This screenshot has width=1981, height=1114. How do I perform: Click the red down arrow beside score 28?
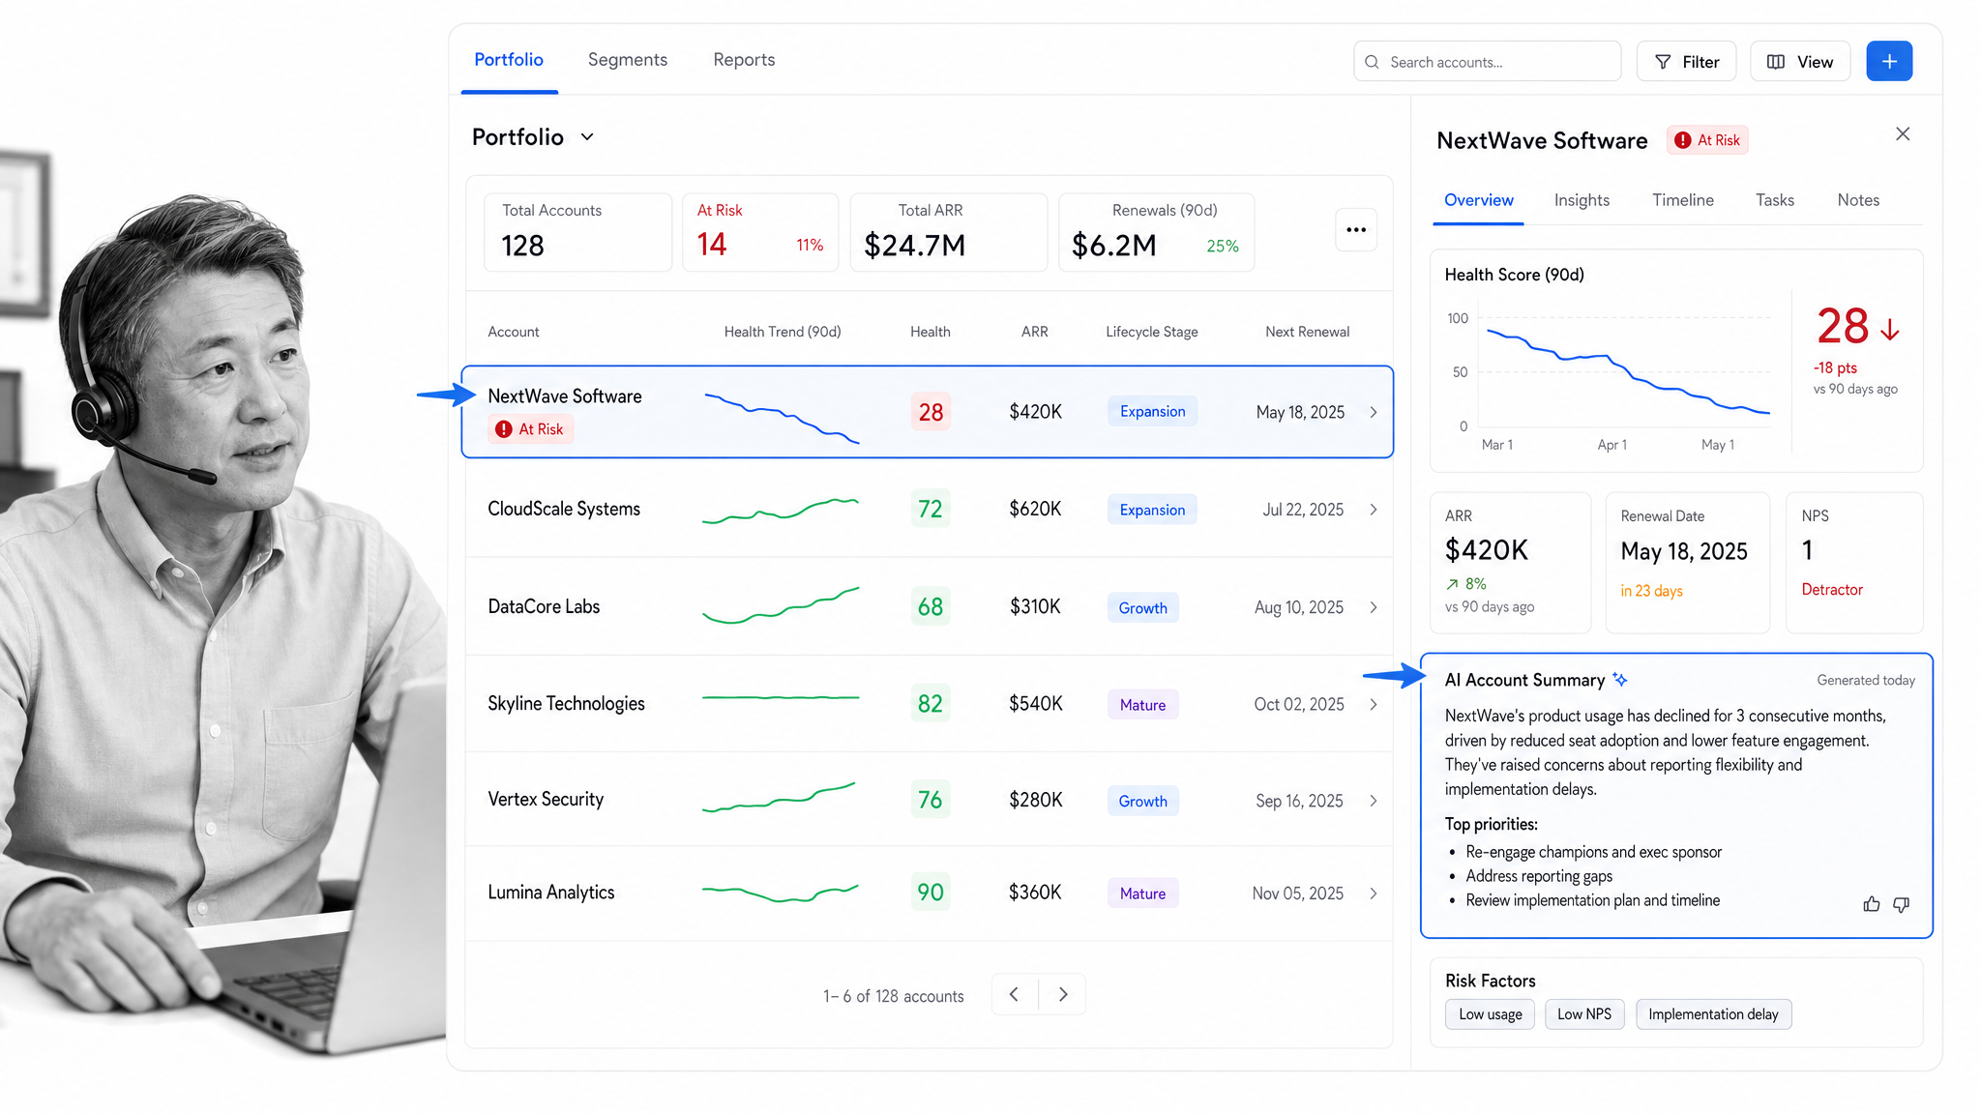tap(1890, 329)
